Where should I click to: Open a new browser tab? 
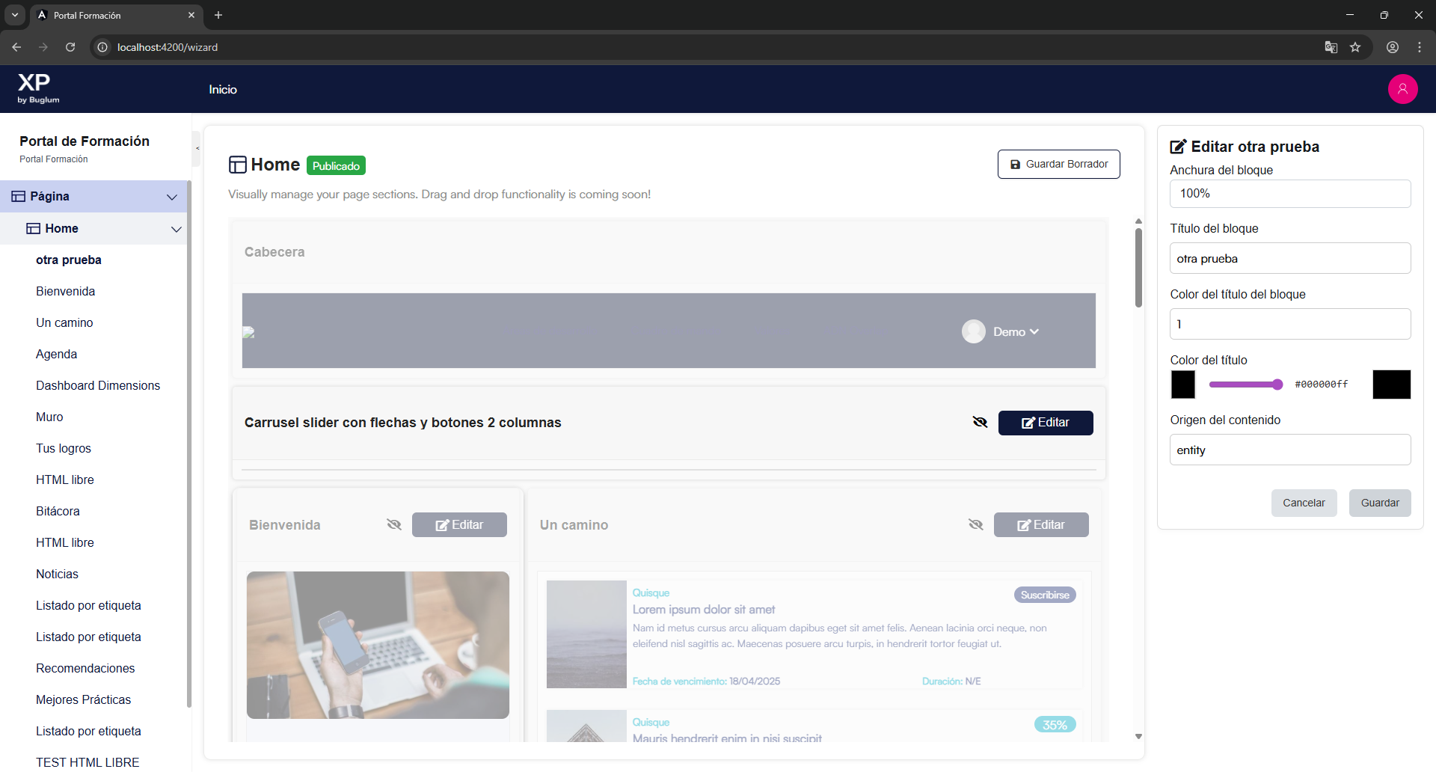click(218, 15)
